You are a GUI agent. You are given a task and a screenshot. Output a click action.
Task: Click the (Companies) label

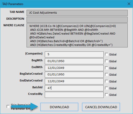(34, 53)
